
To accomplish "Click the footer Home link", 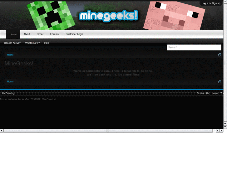I will (215, 94).
